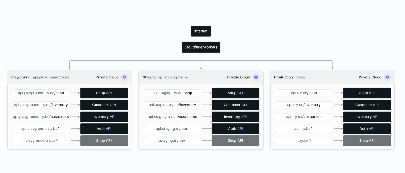
Task: Click the gray Shop API box in Playground
Action: [104, 140]
